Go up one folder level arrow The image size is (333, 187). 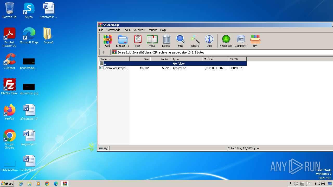coord(104,52)
